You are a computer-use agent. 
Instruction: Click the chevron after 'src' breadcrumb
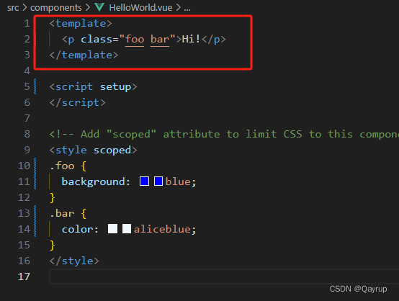(24, 8)
